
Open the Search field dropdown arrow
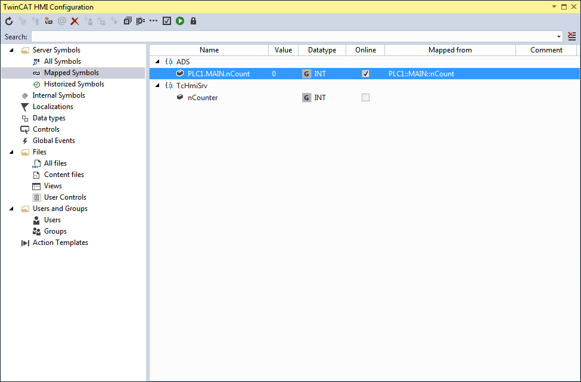pyautogui.click(x=559, y=37)
